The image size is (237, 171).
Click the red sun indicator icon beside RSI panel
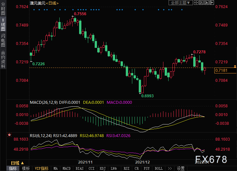(9, 134)
